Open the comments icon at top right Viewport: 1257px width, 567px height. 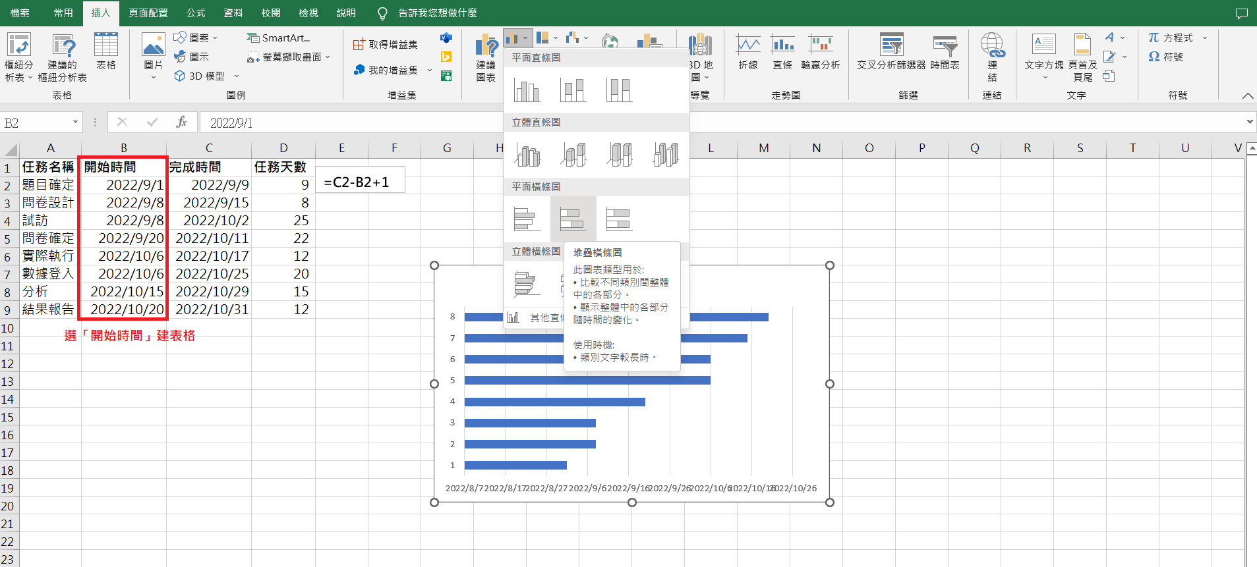(1242, 13)
